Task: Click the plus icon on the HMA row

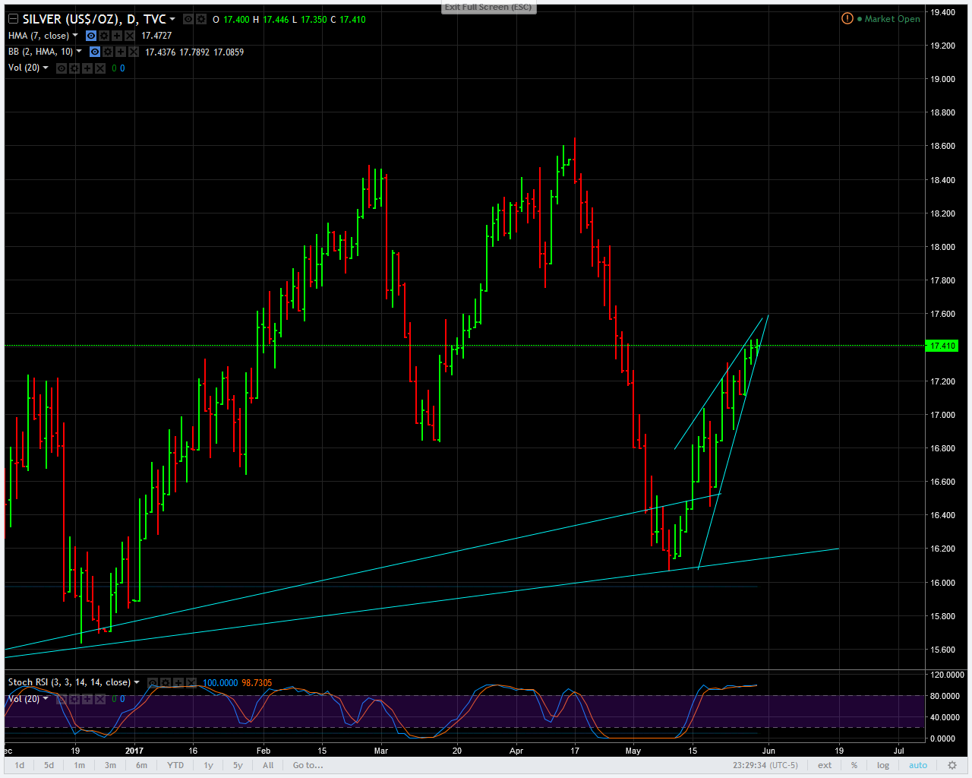Action: 117,36
